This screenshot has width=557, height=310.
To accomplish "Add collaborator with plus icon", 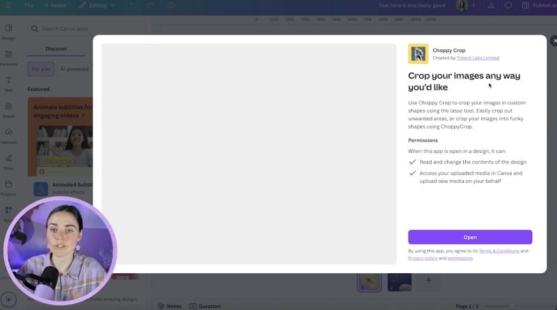I will coord(473,6).
